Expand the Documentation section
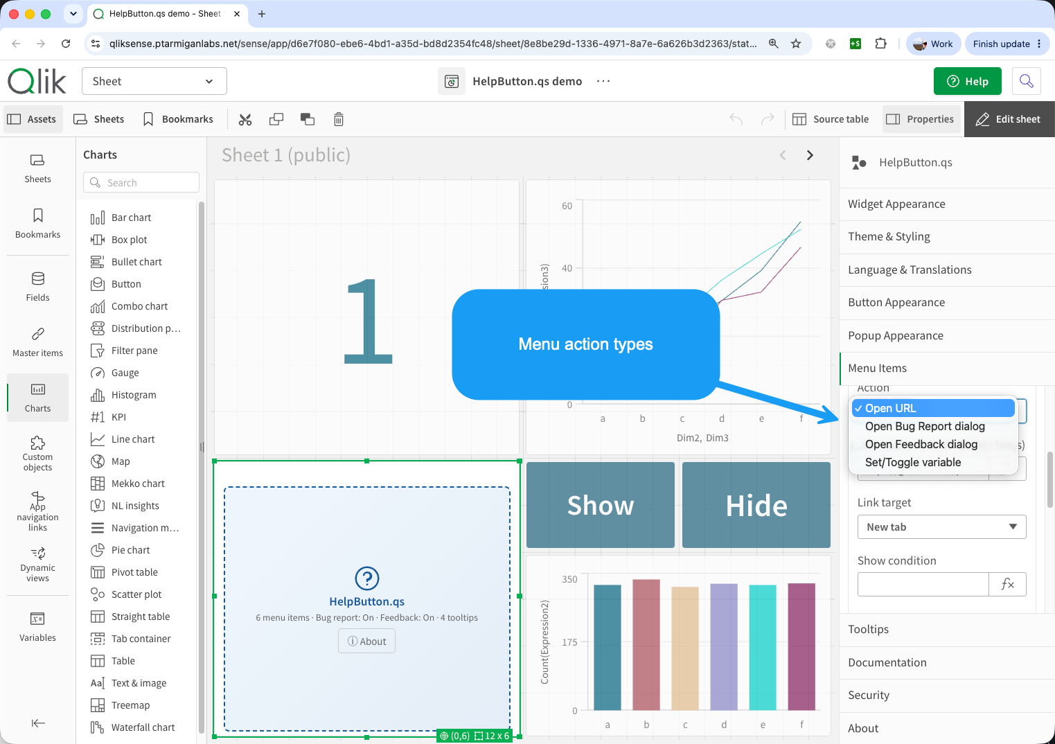The height and width of the screenshot is (744, 1055). coord(947,662)
